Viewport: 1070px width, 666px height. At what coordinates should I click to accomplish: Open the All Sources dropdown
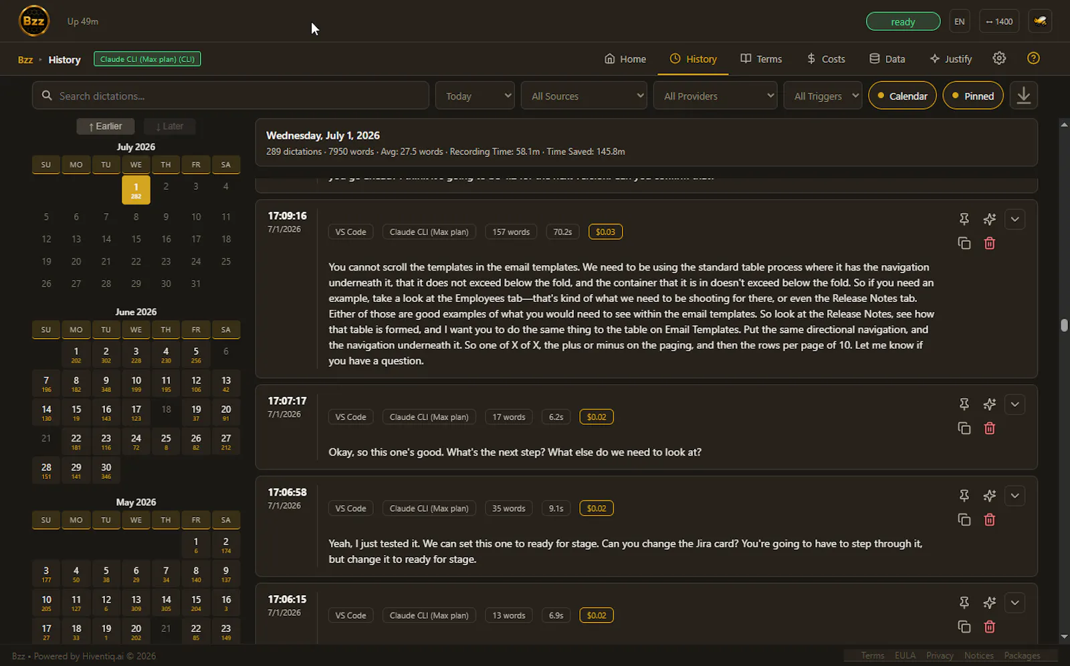[x=584, y=96]
